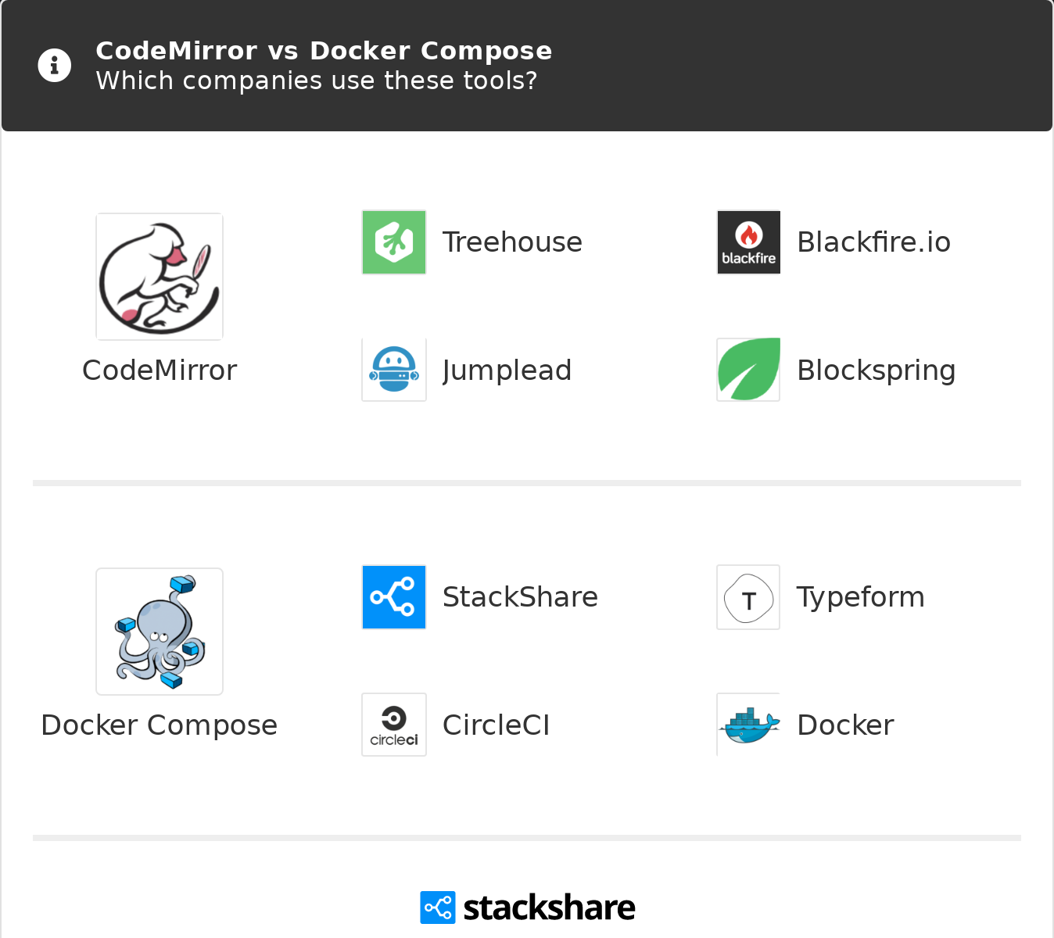This screenshot has width=1054, height=938.
Task: Click the CodeMirror monkey logo
Action: [160, 277]
